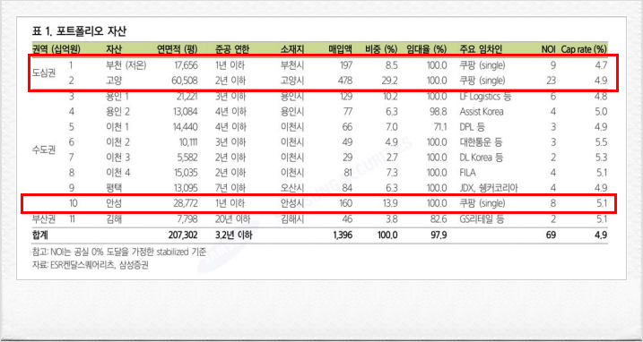Click the Cap rate (%) column header

pos(584,49)
